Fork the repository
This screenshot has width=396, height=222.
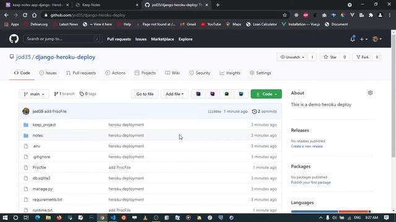pyautogui.click(x=363, y=57)
